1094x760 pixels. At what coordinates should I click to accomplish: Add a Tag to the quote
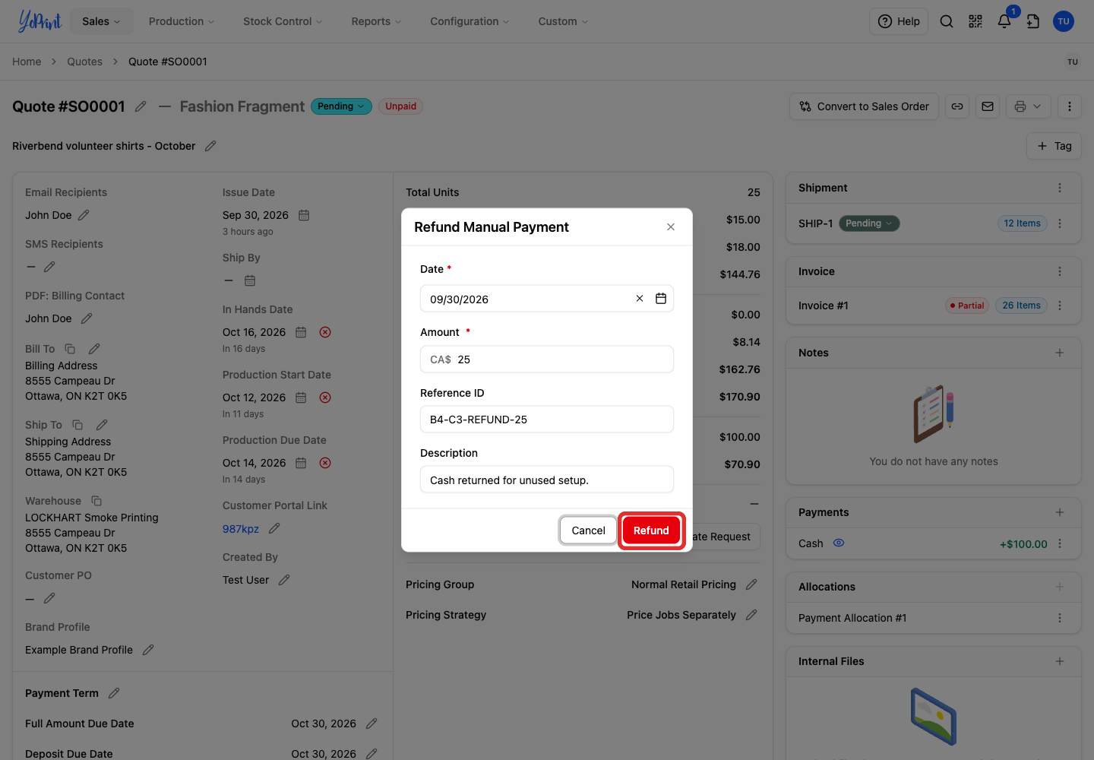click(1054, 146)
